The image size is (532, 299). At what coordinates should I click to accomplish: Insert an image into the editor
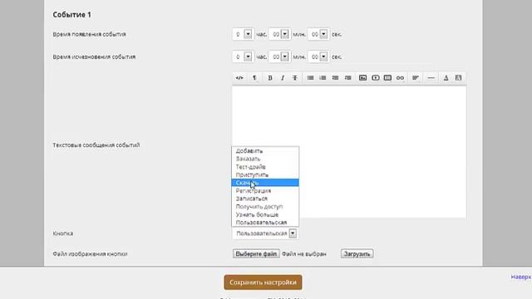[362, 78]
